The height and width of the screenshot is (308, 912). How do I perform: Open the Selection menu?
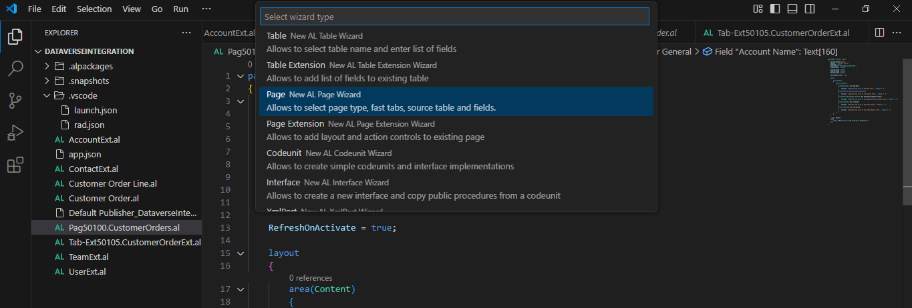(x=94, y=9)
